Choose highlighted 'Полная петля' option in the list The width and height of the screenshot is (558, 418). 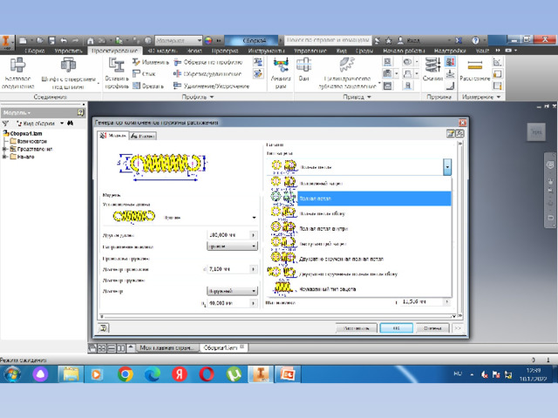(372, 198)
